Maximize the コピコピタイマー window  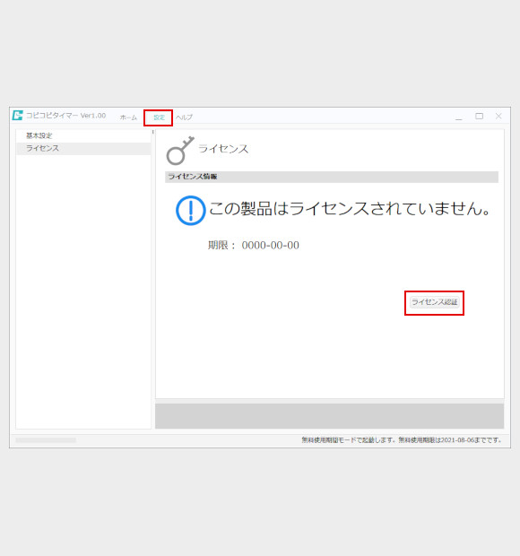point(480,117)
